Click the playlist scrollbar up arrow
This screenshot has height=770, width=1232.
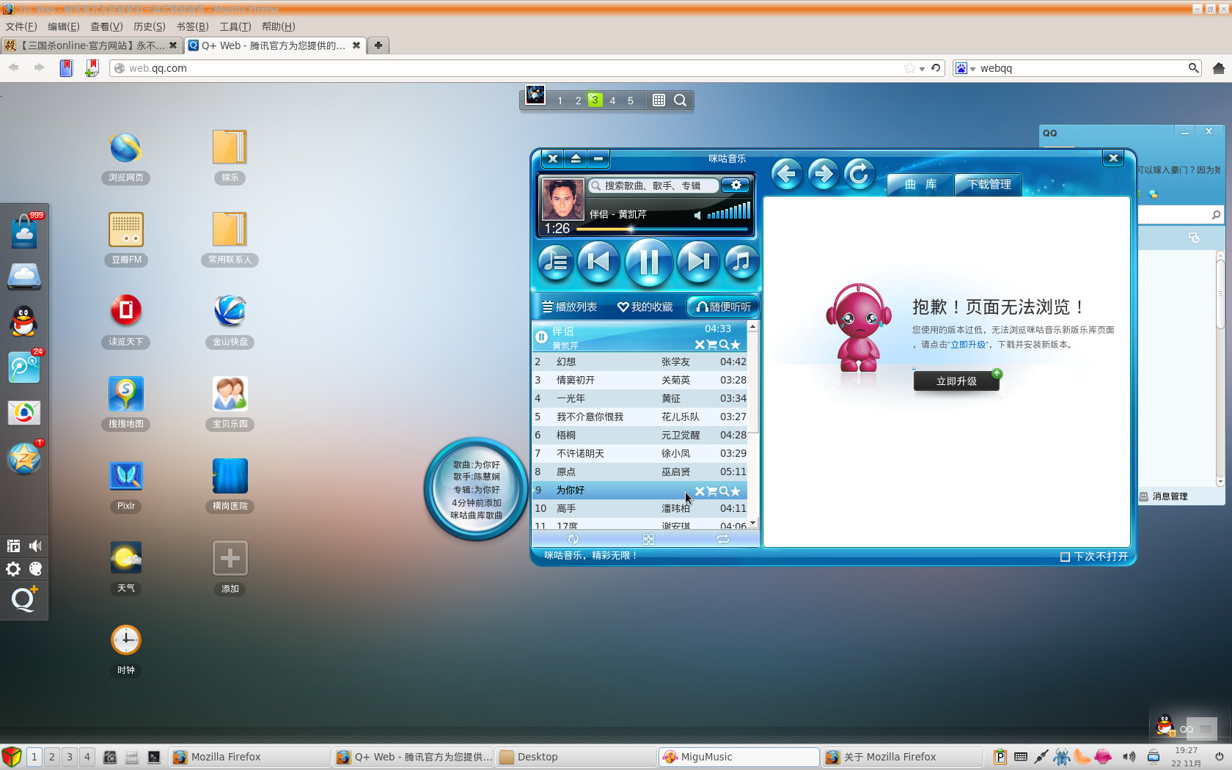(752, 326)
